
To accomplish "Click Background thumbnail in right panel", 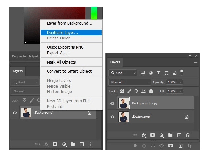I will point(123,117).
